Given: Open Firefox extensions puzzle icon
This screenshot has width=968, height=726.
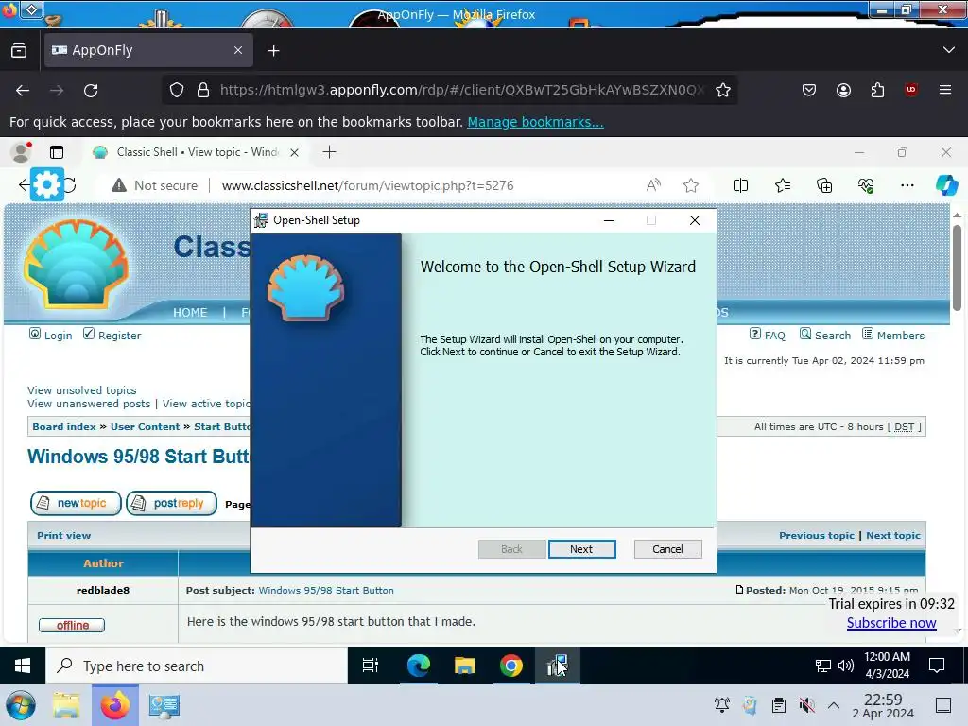Looking at the screenshot, I should (877, 90).
